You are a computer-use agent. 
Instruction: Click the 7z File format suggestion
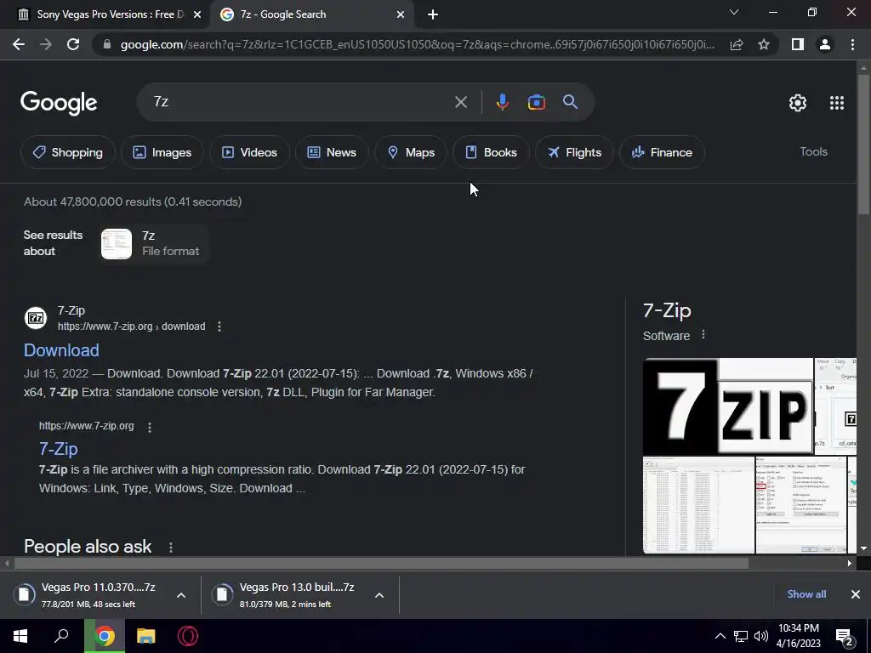pos(153,243)
